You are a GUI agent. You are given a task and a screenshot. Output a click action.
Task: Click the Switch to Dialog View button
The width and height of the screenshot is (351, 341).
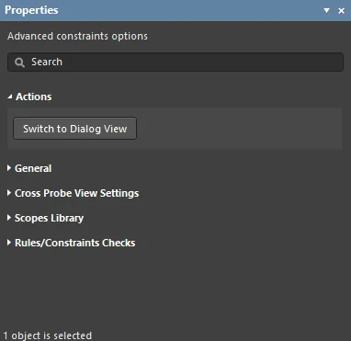click(75, 129)
